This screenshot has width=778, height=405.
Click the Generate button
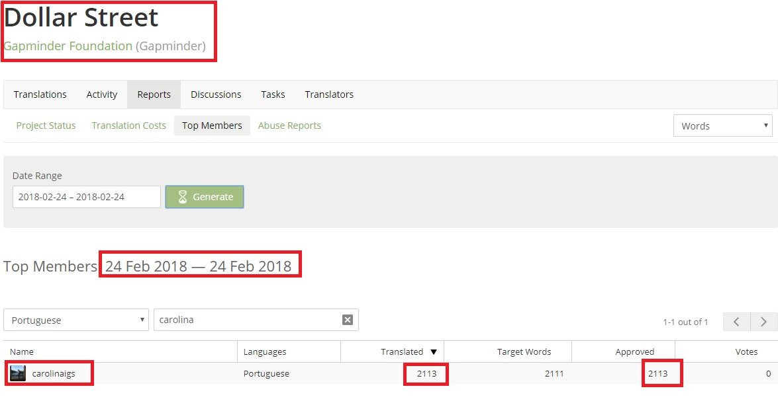click(x=205, y=197)
